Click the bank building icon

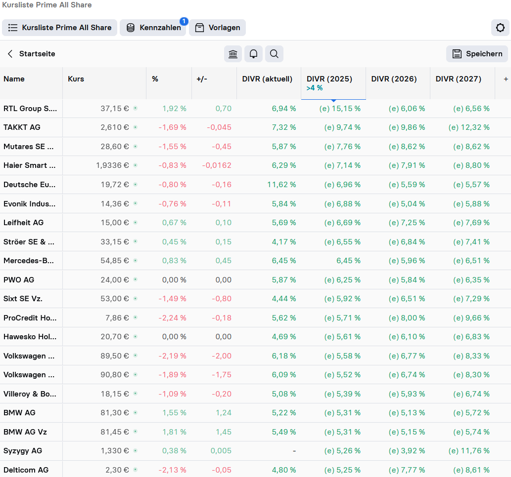click(233, 54)
